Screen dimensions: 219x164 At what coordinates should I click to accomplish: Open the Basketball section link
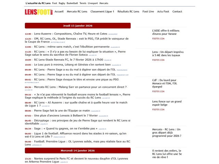(x=72, y=3)
